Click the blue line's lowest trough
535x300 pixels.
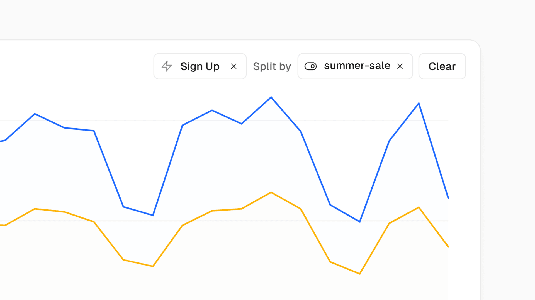[x=360, y=222]
